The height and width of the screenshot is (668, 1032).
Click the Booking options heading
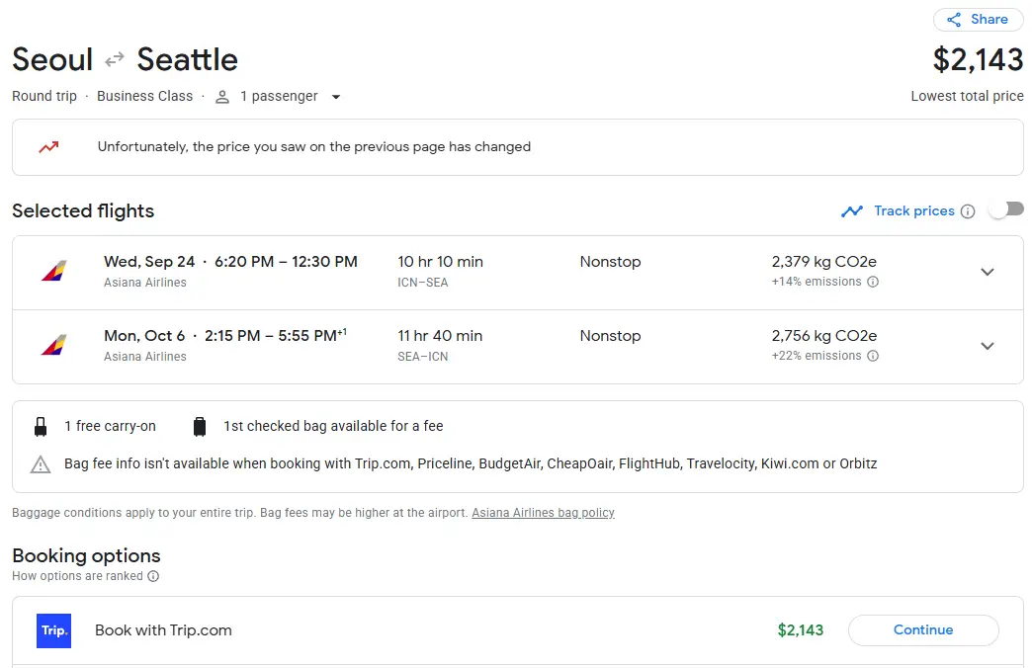(x=86, y=556)
